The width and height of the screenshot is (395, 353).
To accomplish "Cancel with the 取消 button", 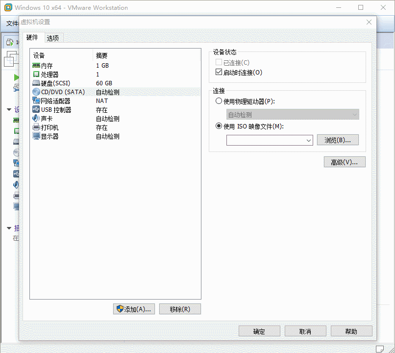I will [305, 331].
